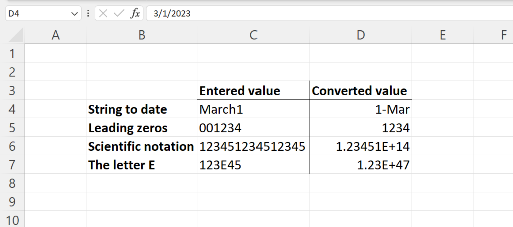
Task: Select column D header
Action: (361, 35)
